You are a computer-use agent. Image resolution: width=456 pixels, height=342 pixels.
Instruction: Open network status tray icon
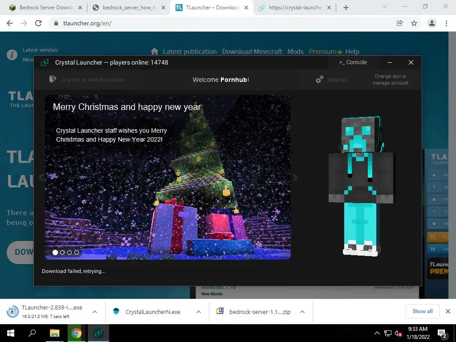click(x=388, y=333)
